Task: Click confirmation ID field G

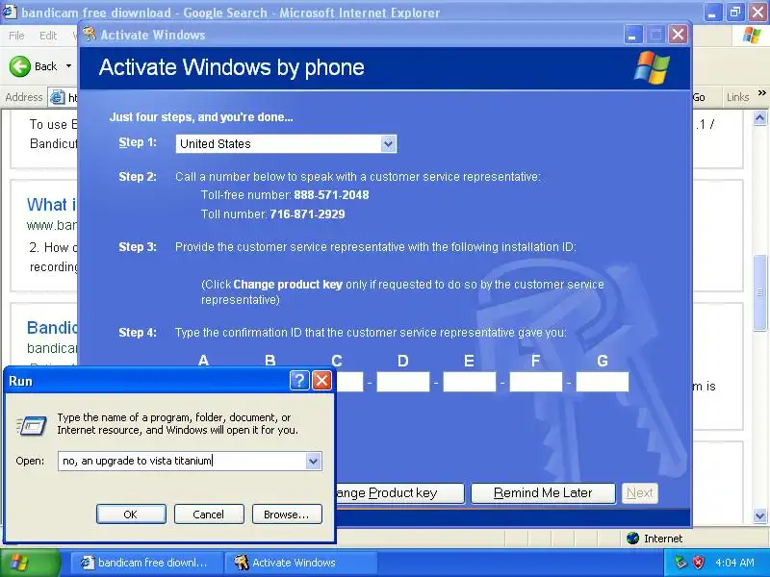Action: click(603, 382)
